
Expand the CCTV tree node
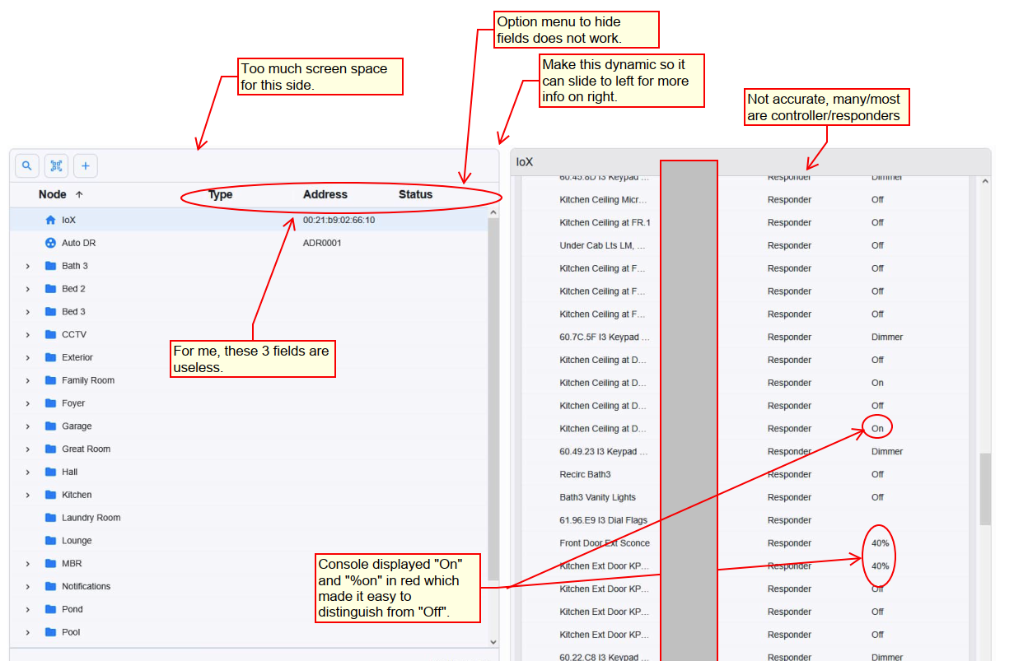(27, 334)
